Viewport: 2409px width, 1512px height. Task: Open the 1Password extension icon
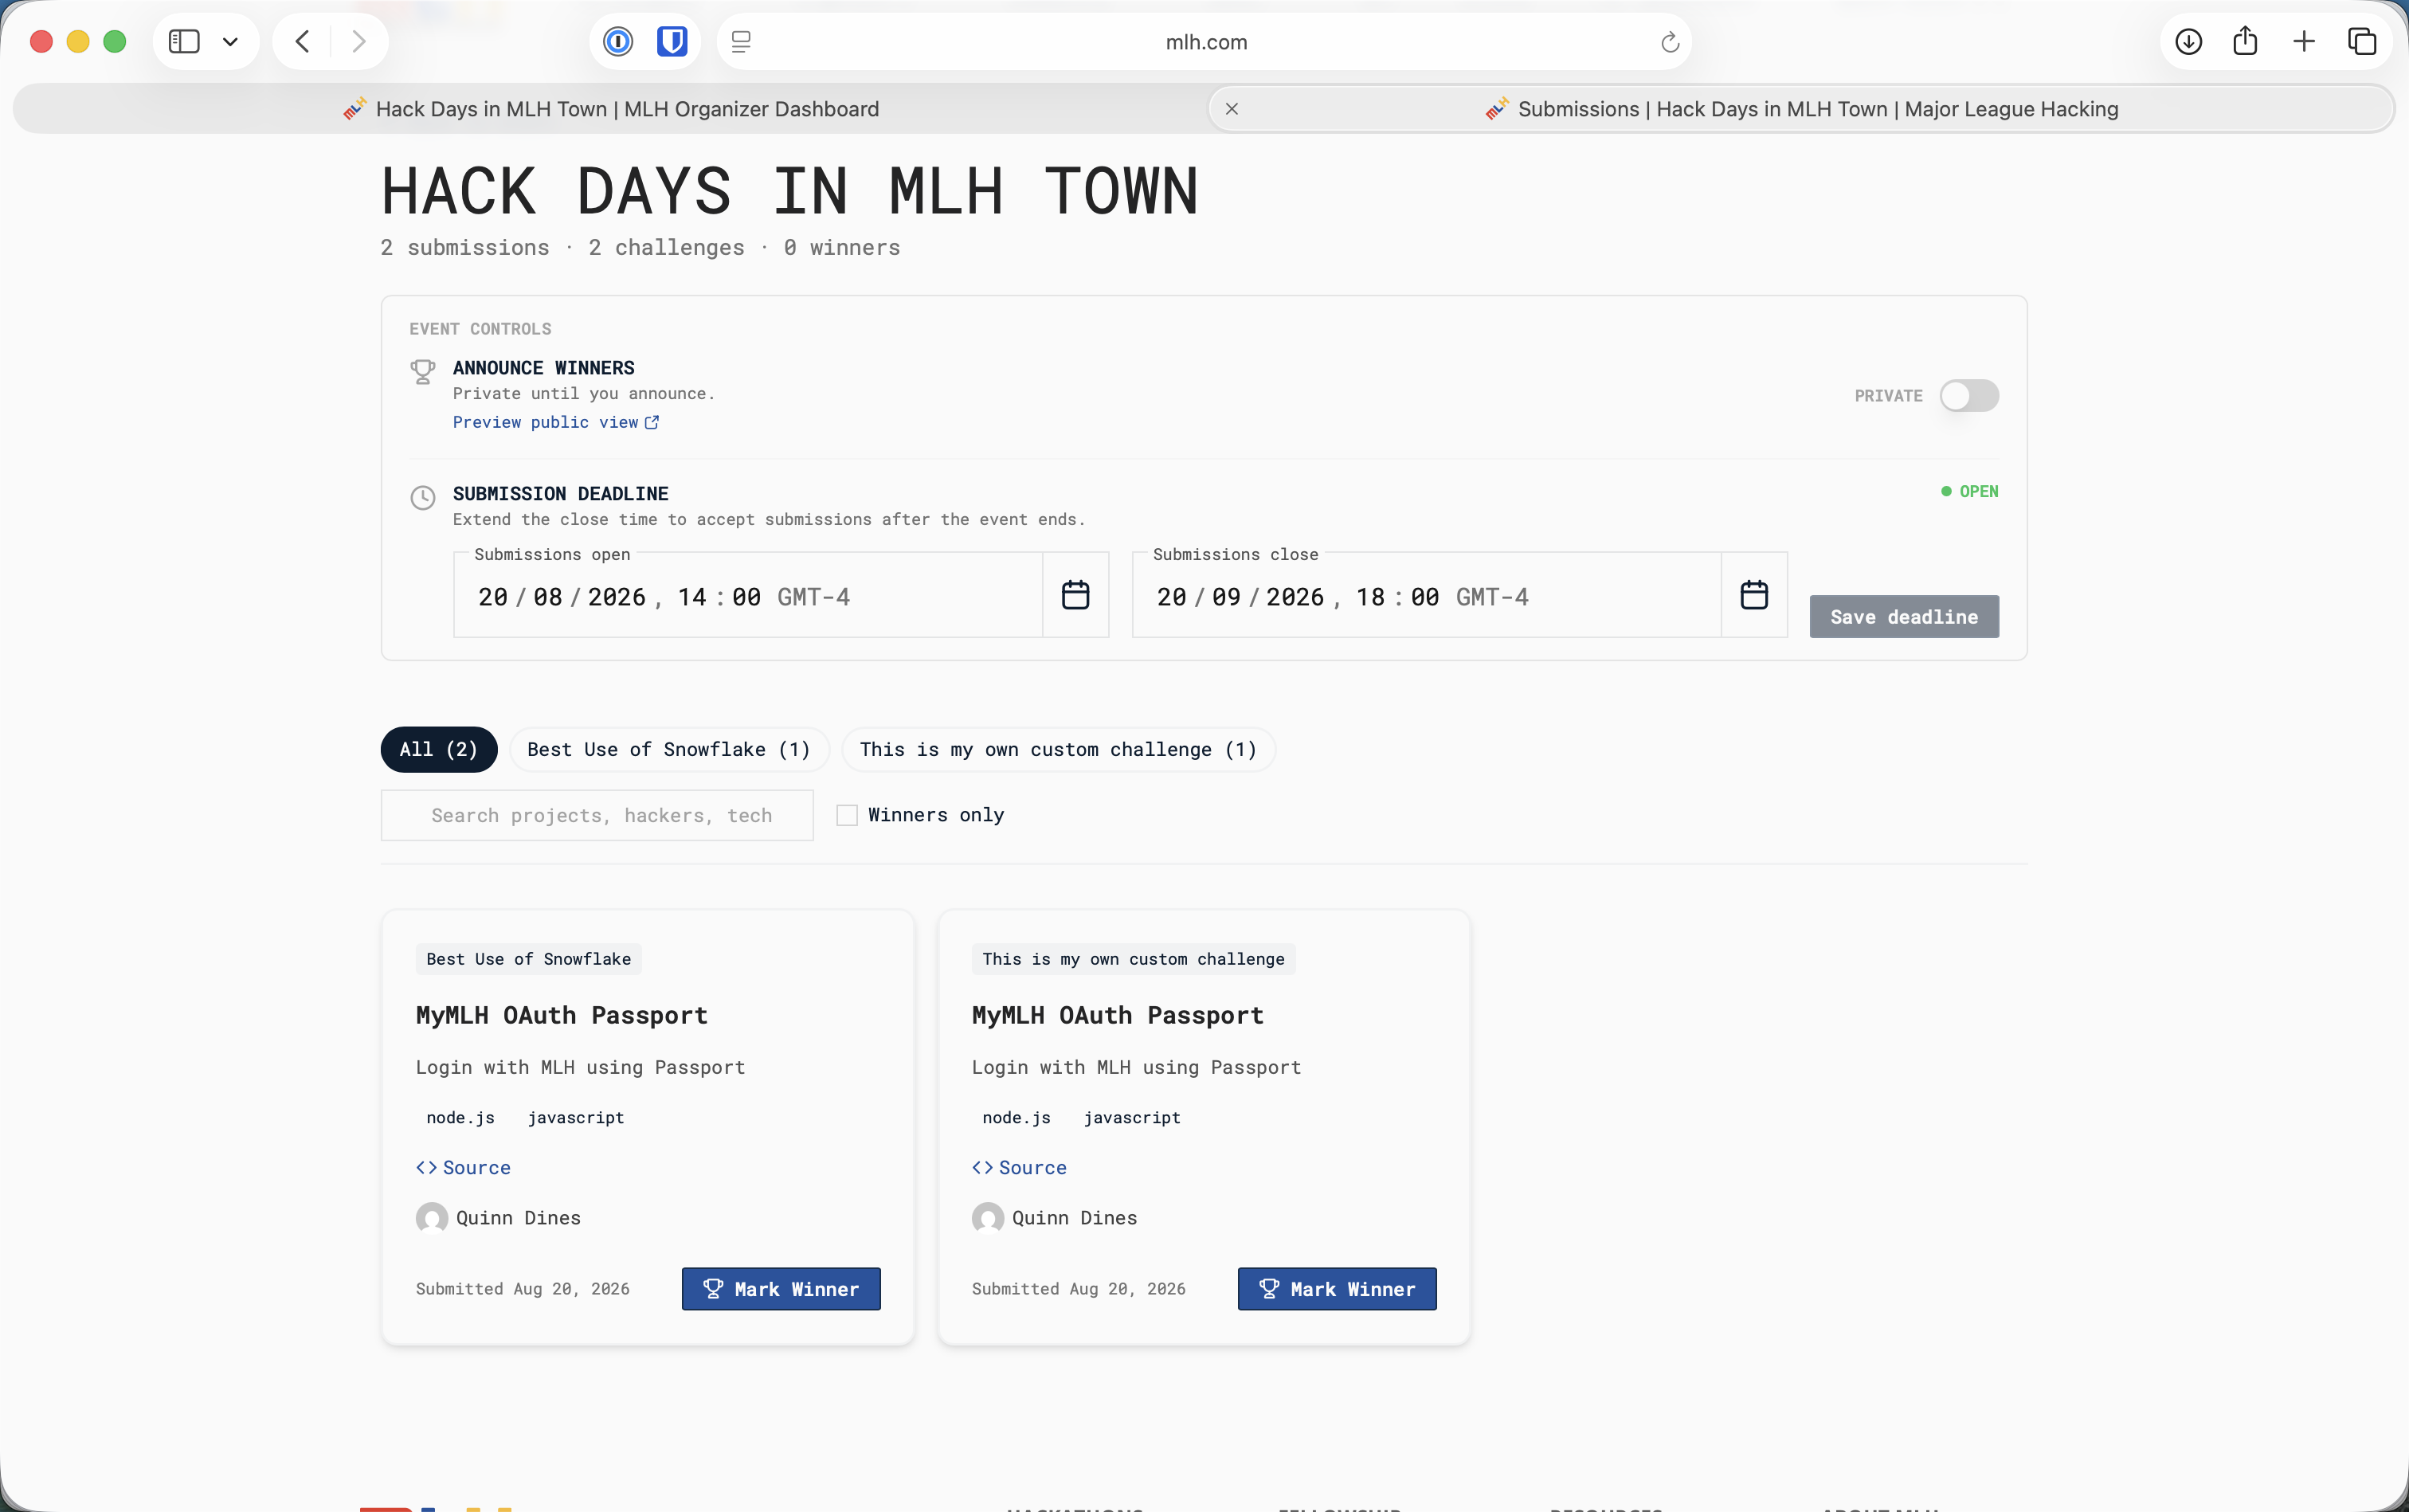click(x=618, y=42)
